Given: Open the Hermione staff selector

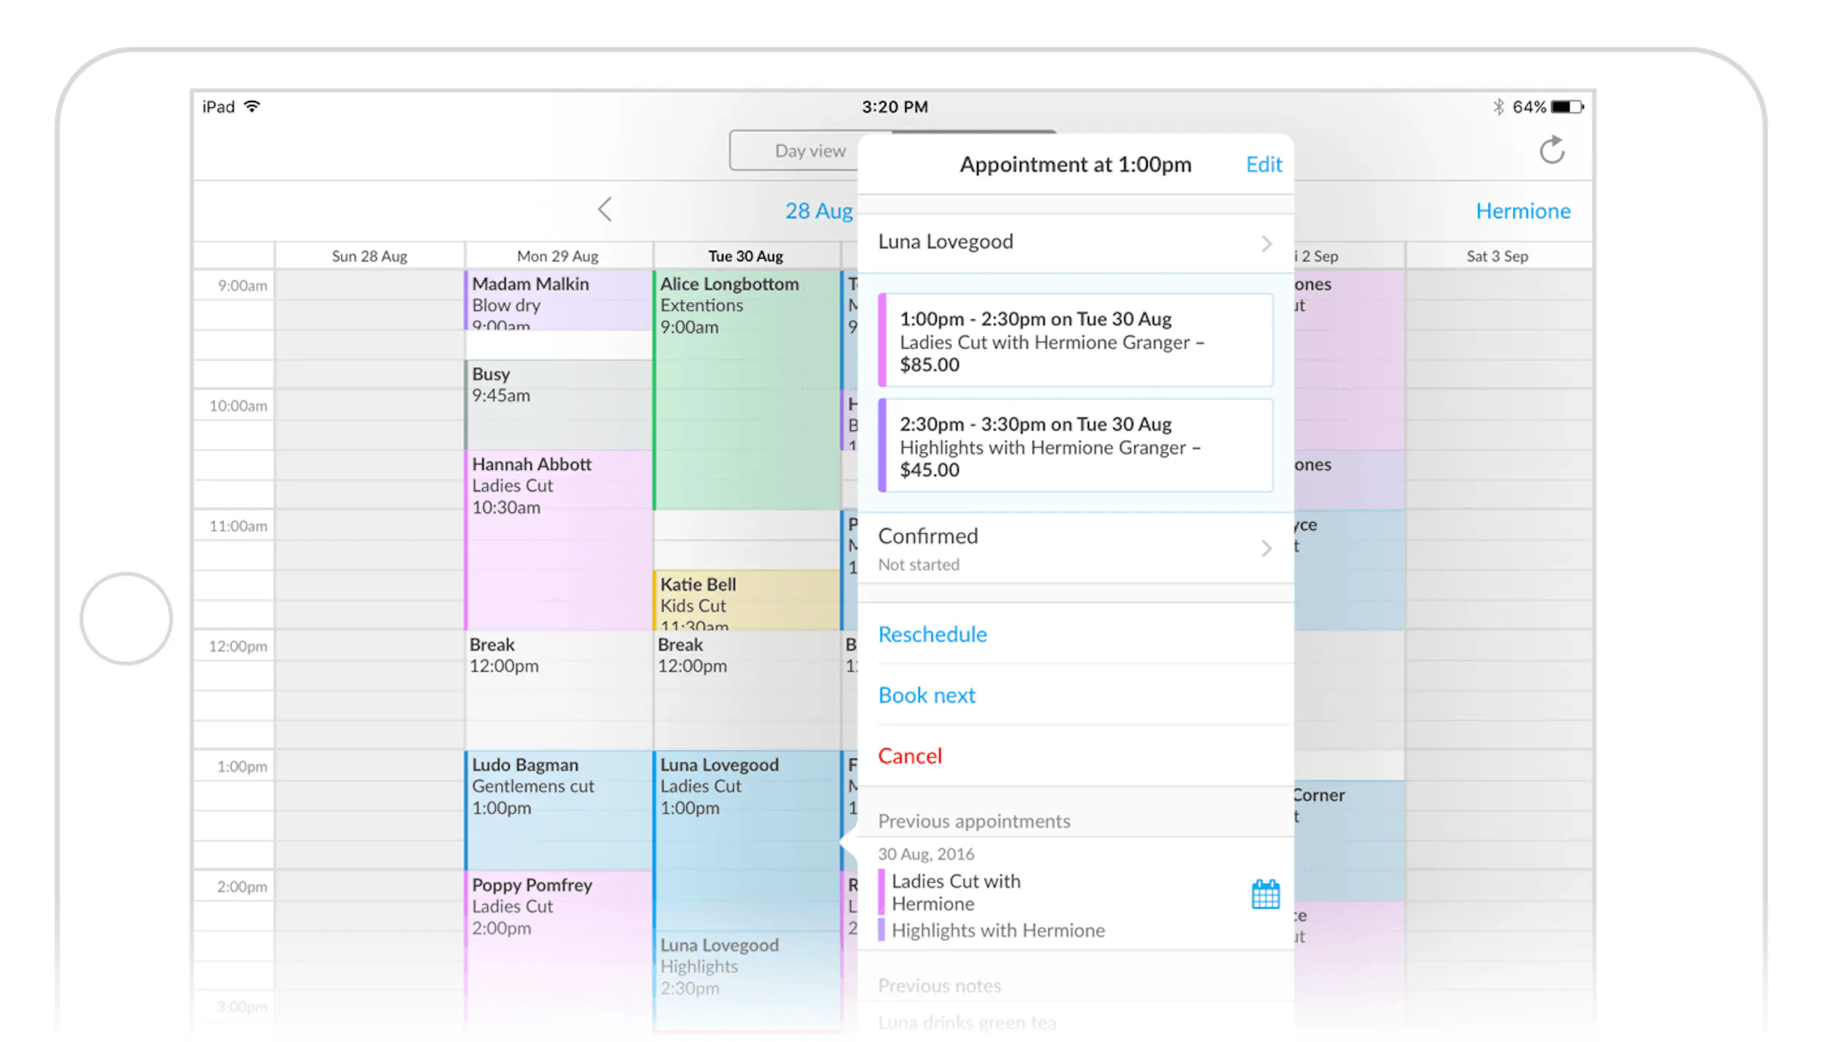Looking at the screenshot, I should point(1523,211).
